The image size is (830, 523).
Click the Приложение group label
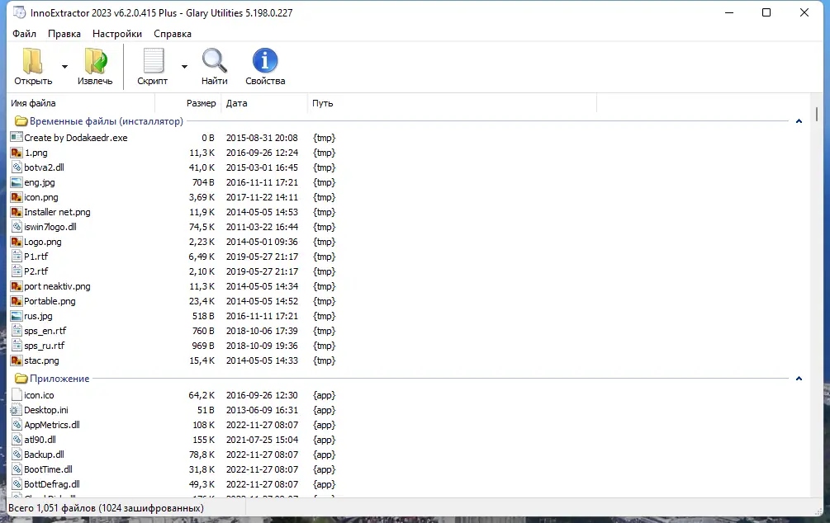point(59,379)
